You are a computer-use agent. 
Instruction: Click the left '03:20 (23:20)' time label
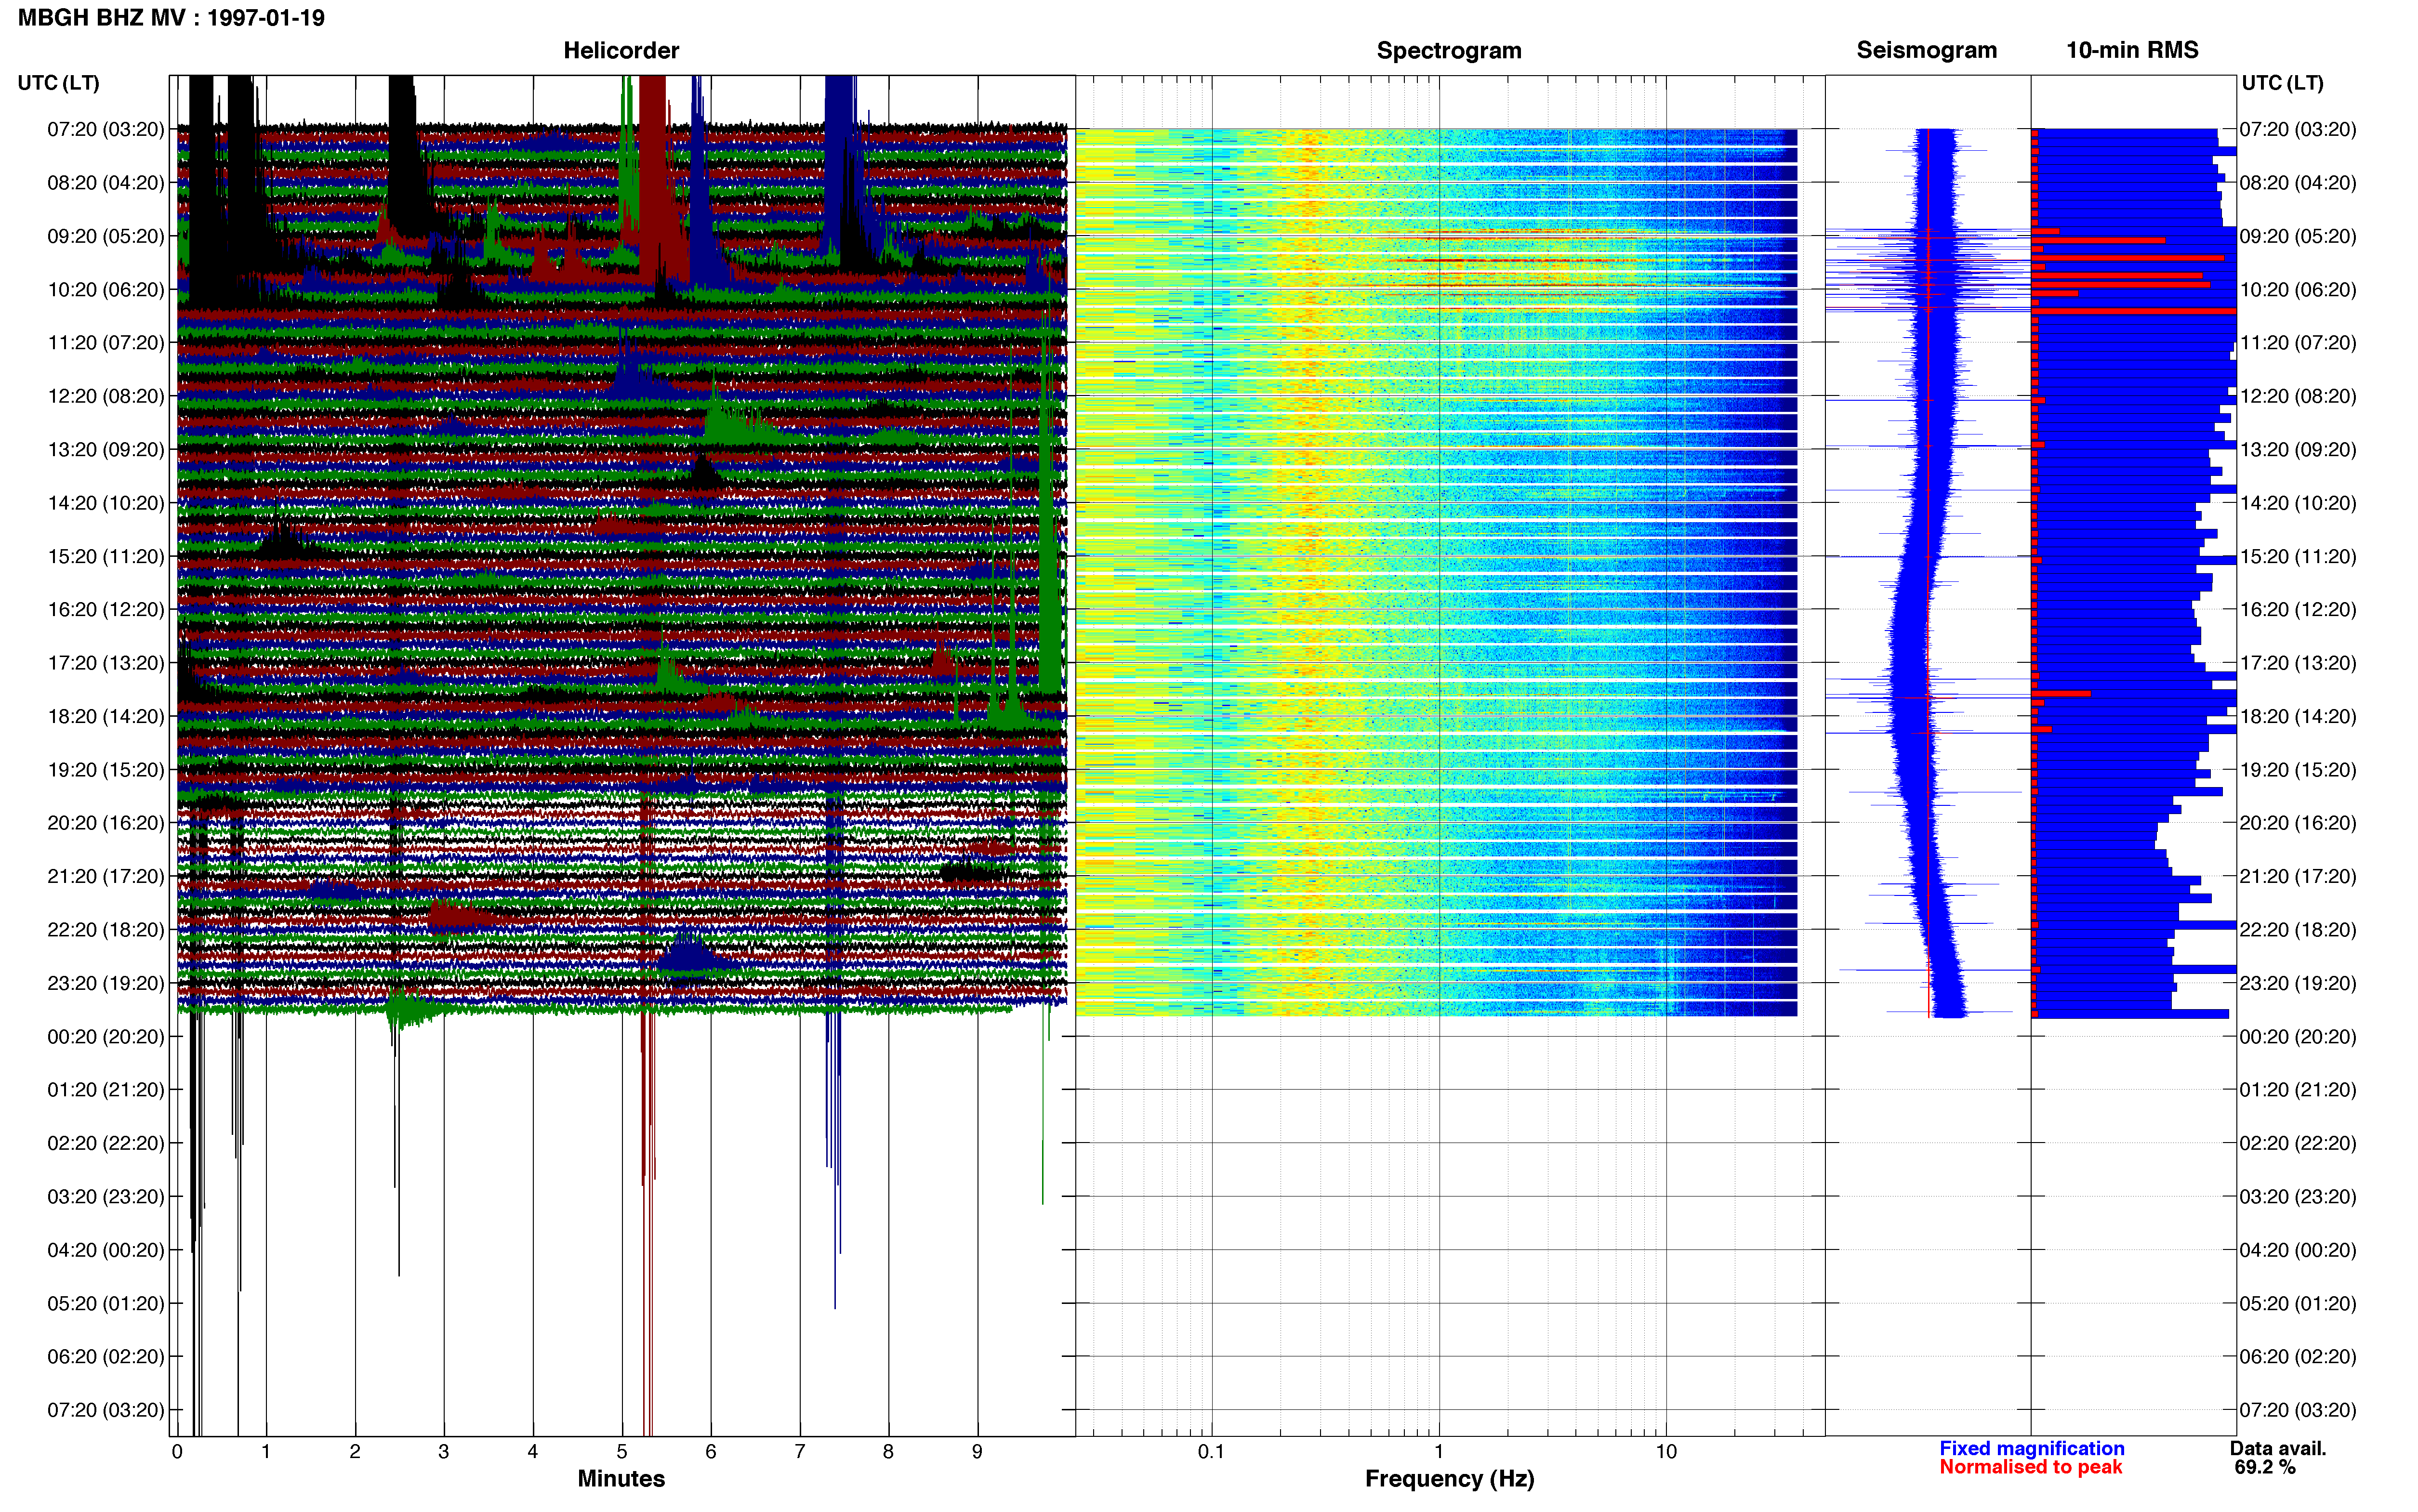(106, 1197)
